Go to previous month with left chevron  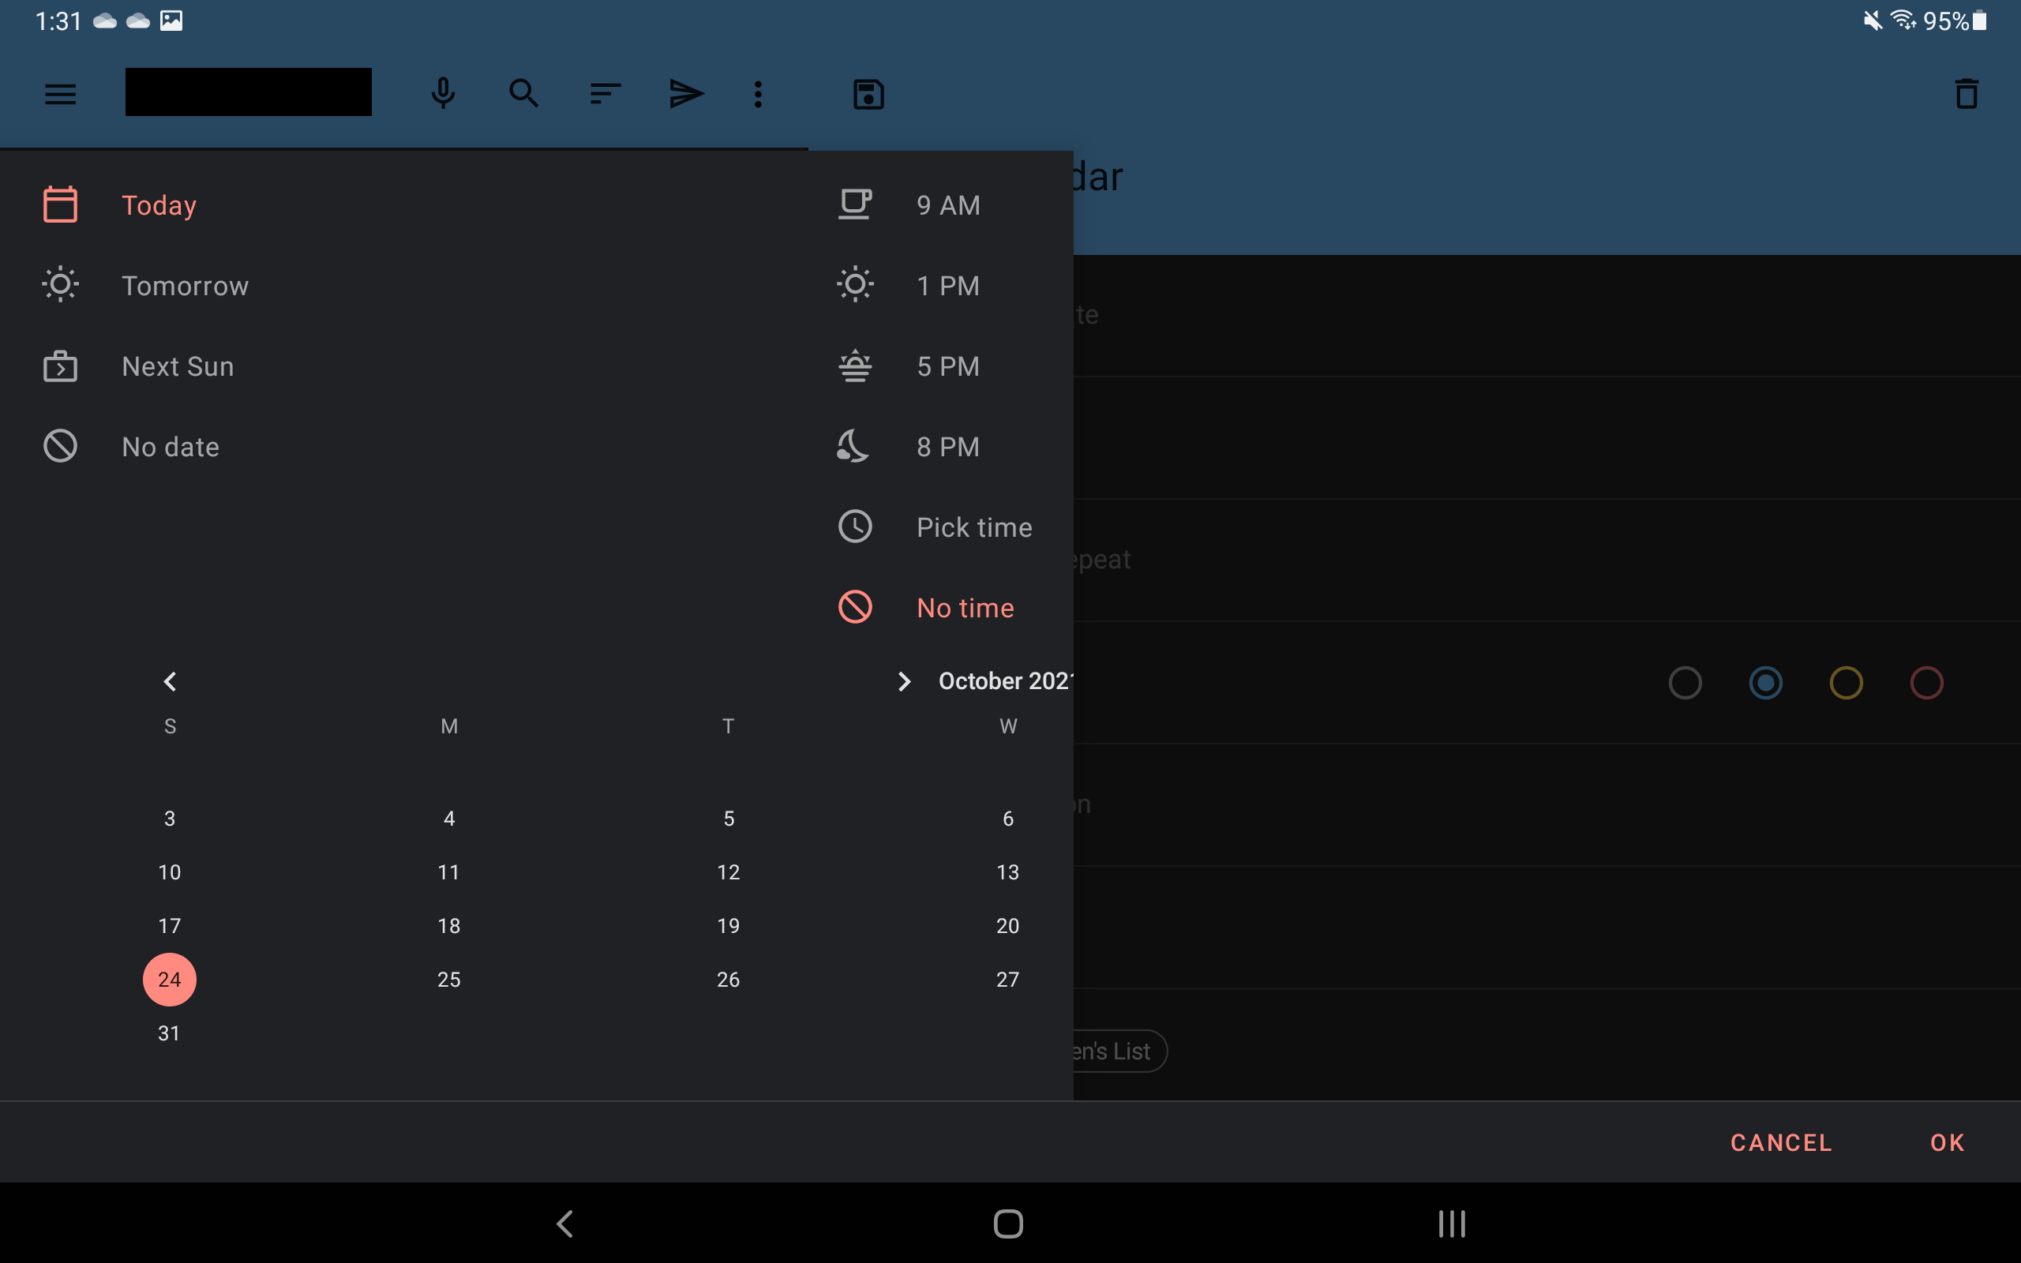170,681
